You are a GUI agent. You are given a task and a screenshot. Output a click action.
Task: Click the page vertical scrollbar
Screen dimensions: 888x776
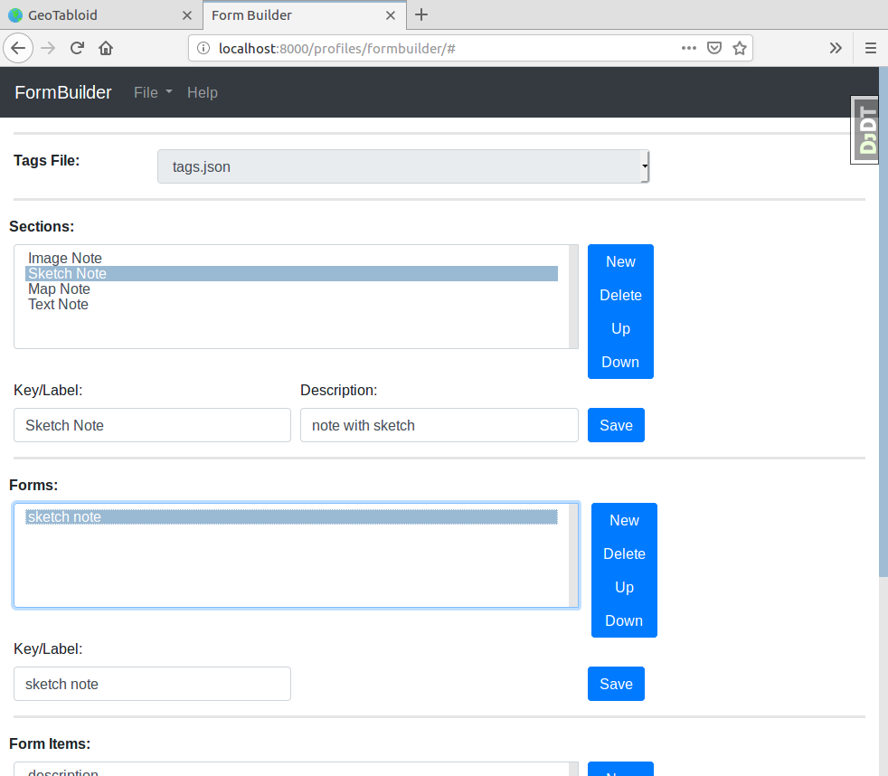[883, 322]
